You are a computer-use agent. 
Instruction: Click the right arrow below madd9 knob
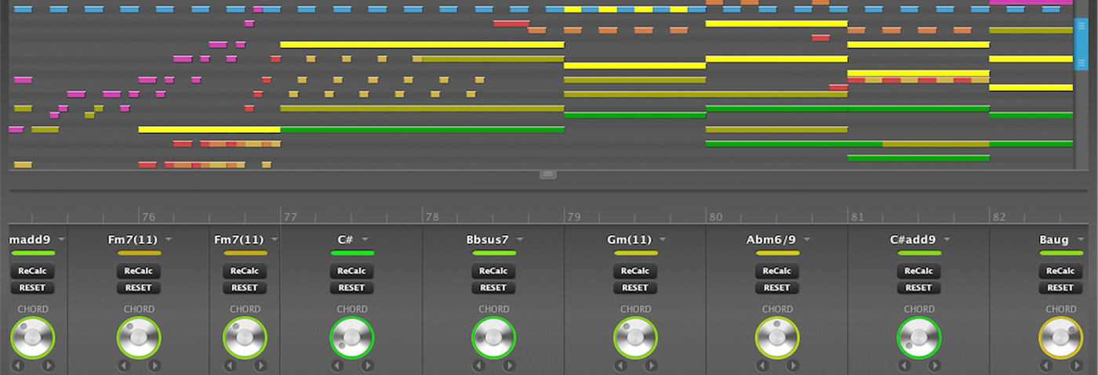[x=48, y=366]
